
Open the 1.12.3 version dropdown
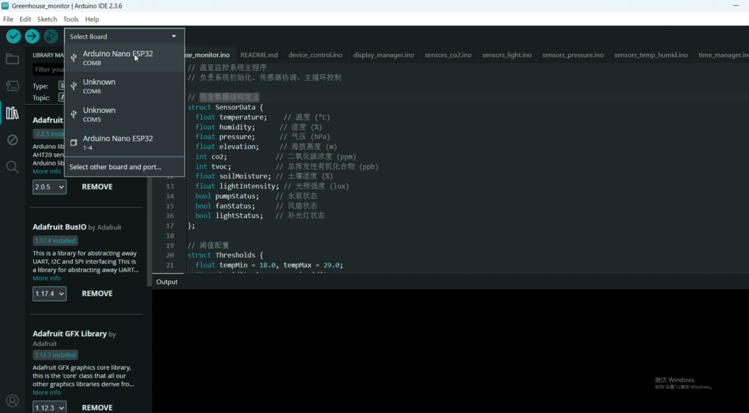(x=49, y=407)
